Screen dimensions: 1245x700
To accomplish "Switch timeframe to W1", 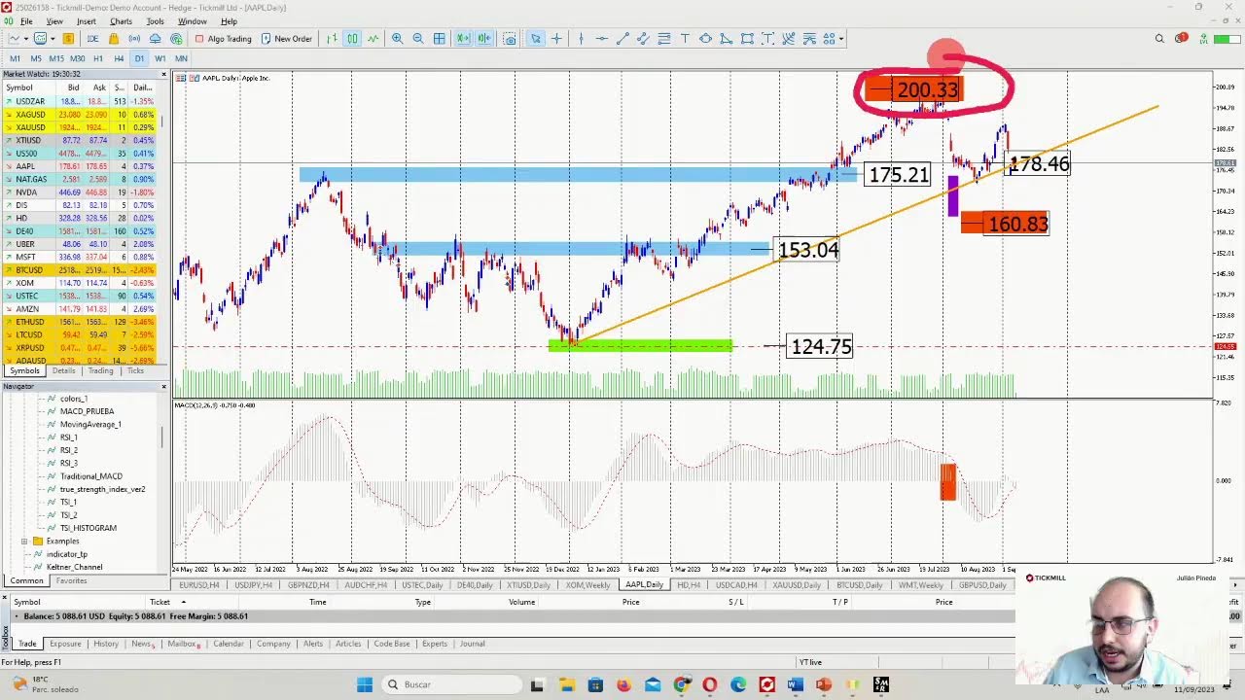I will (x=160, y=58).
